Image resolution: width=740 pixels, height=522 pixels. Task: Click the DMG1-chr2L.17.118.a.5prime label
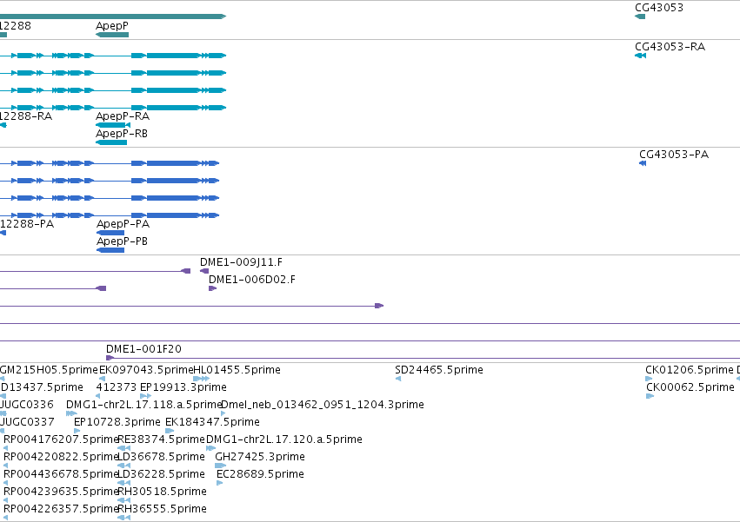[x=144, y=405]
